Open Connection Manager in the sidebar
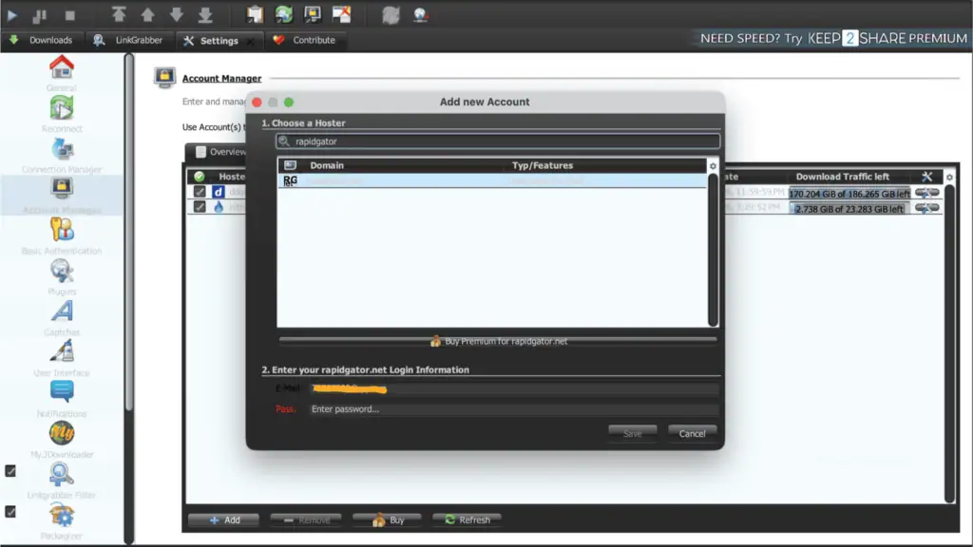The image size is (973, 547). coord(62,155)
